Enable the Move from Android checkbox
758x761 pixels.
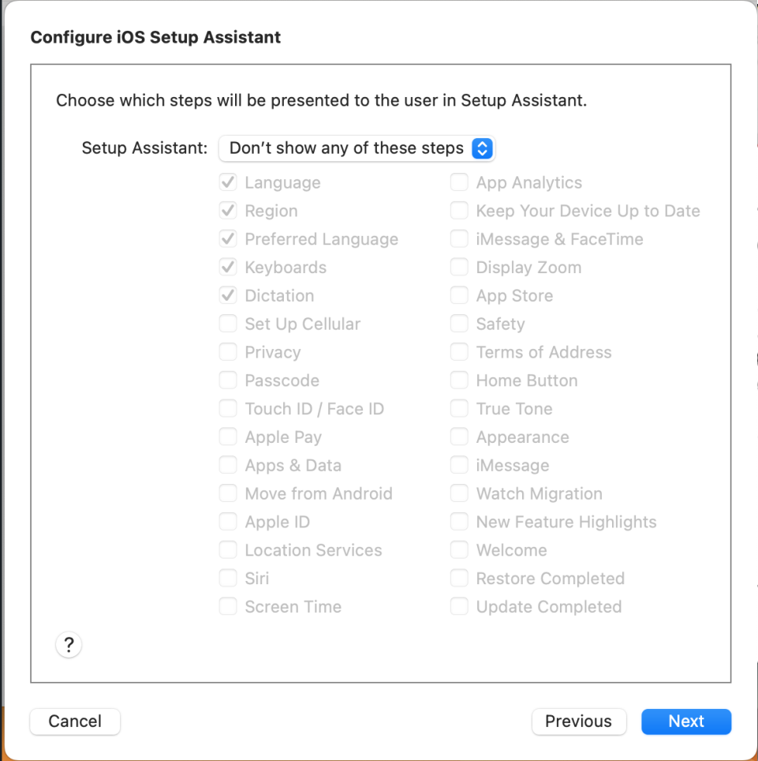coord(228,493)
